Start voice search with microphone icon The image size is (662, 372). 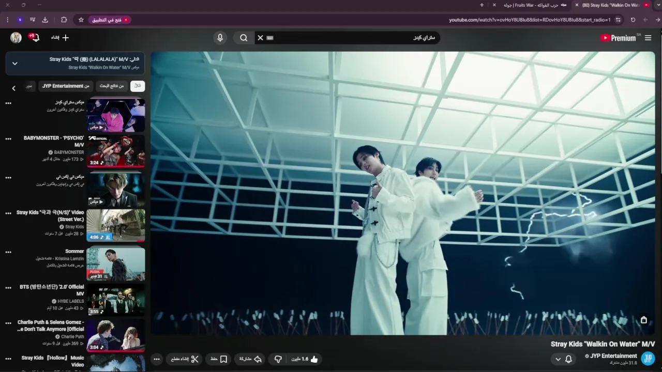(x=220, y=38)
